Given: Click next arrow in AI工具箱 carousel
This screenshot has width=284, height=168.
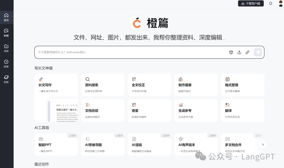Looking at the screenshot, I should click(x=263, y=145).
